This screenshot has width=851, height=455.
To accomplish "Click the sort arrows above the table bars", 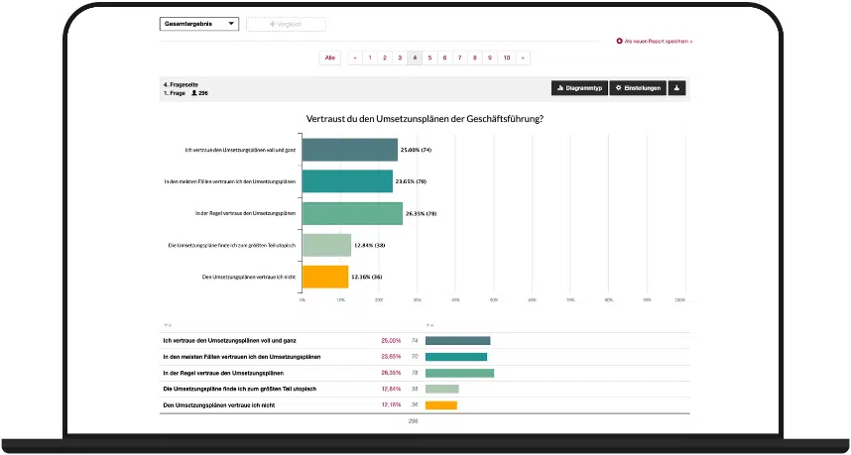I will [428, 324].
